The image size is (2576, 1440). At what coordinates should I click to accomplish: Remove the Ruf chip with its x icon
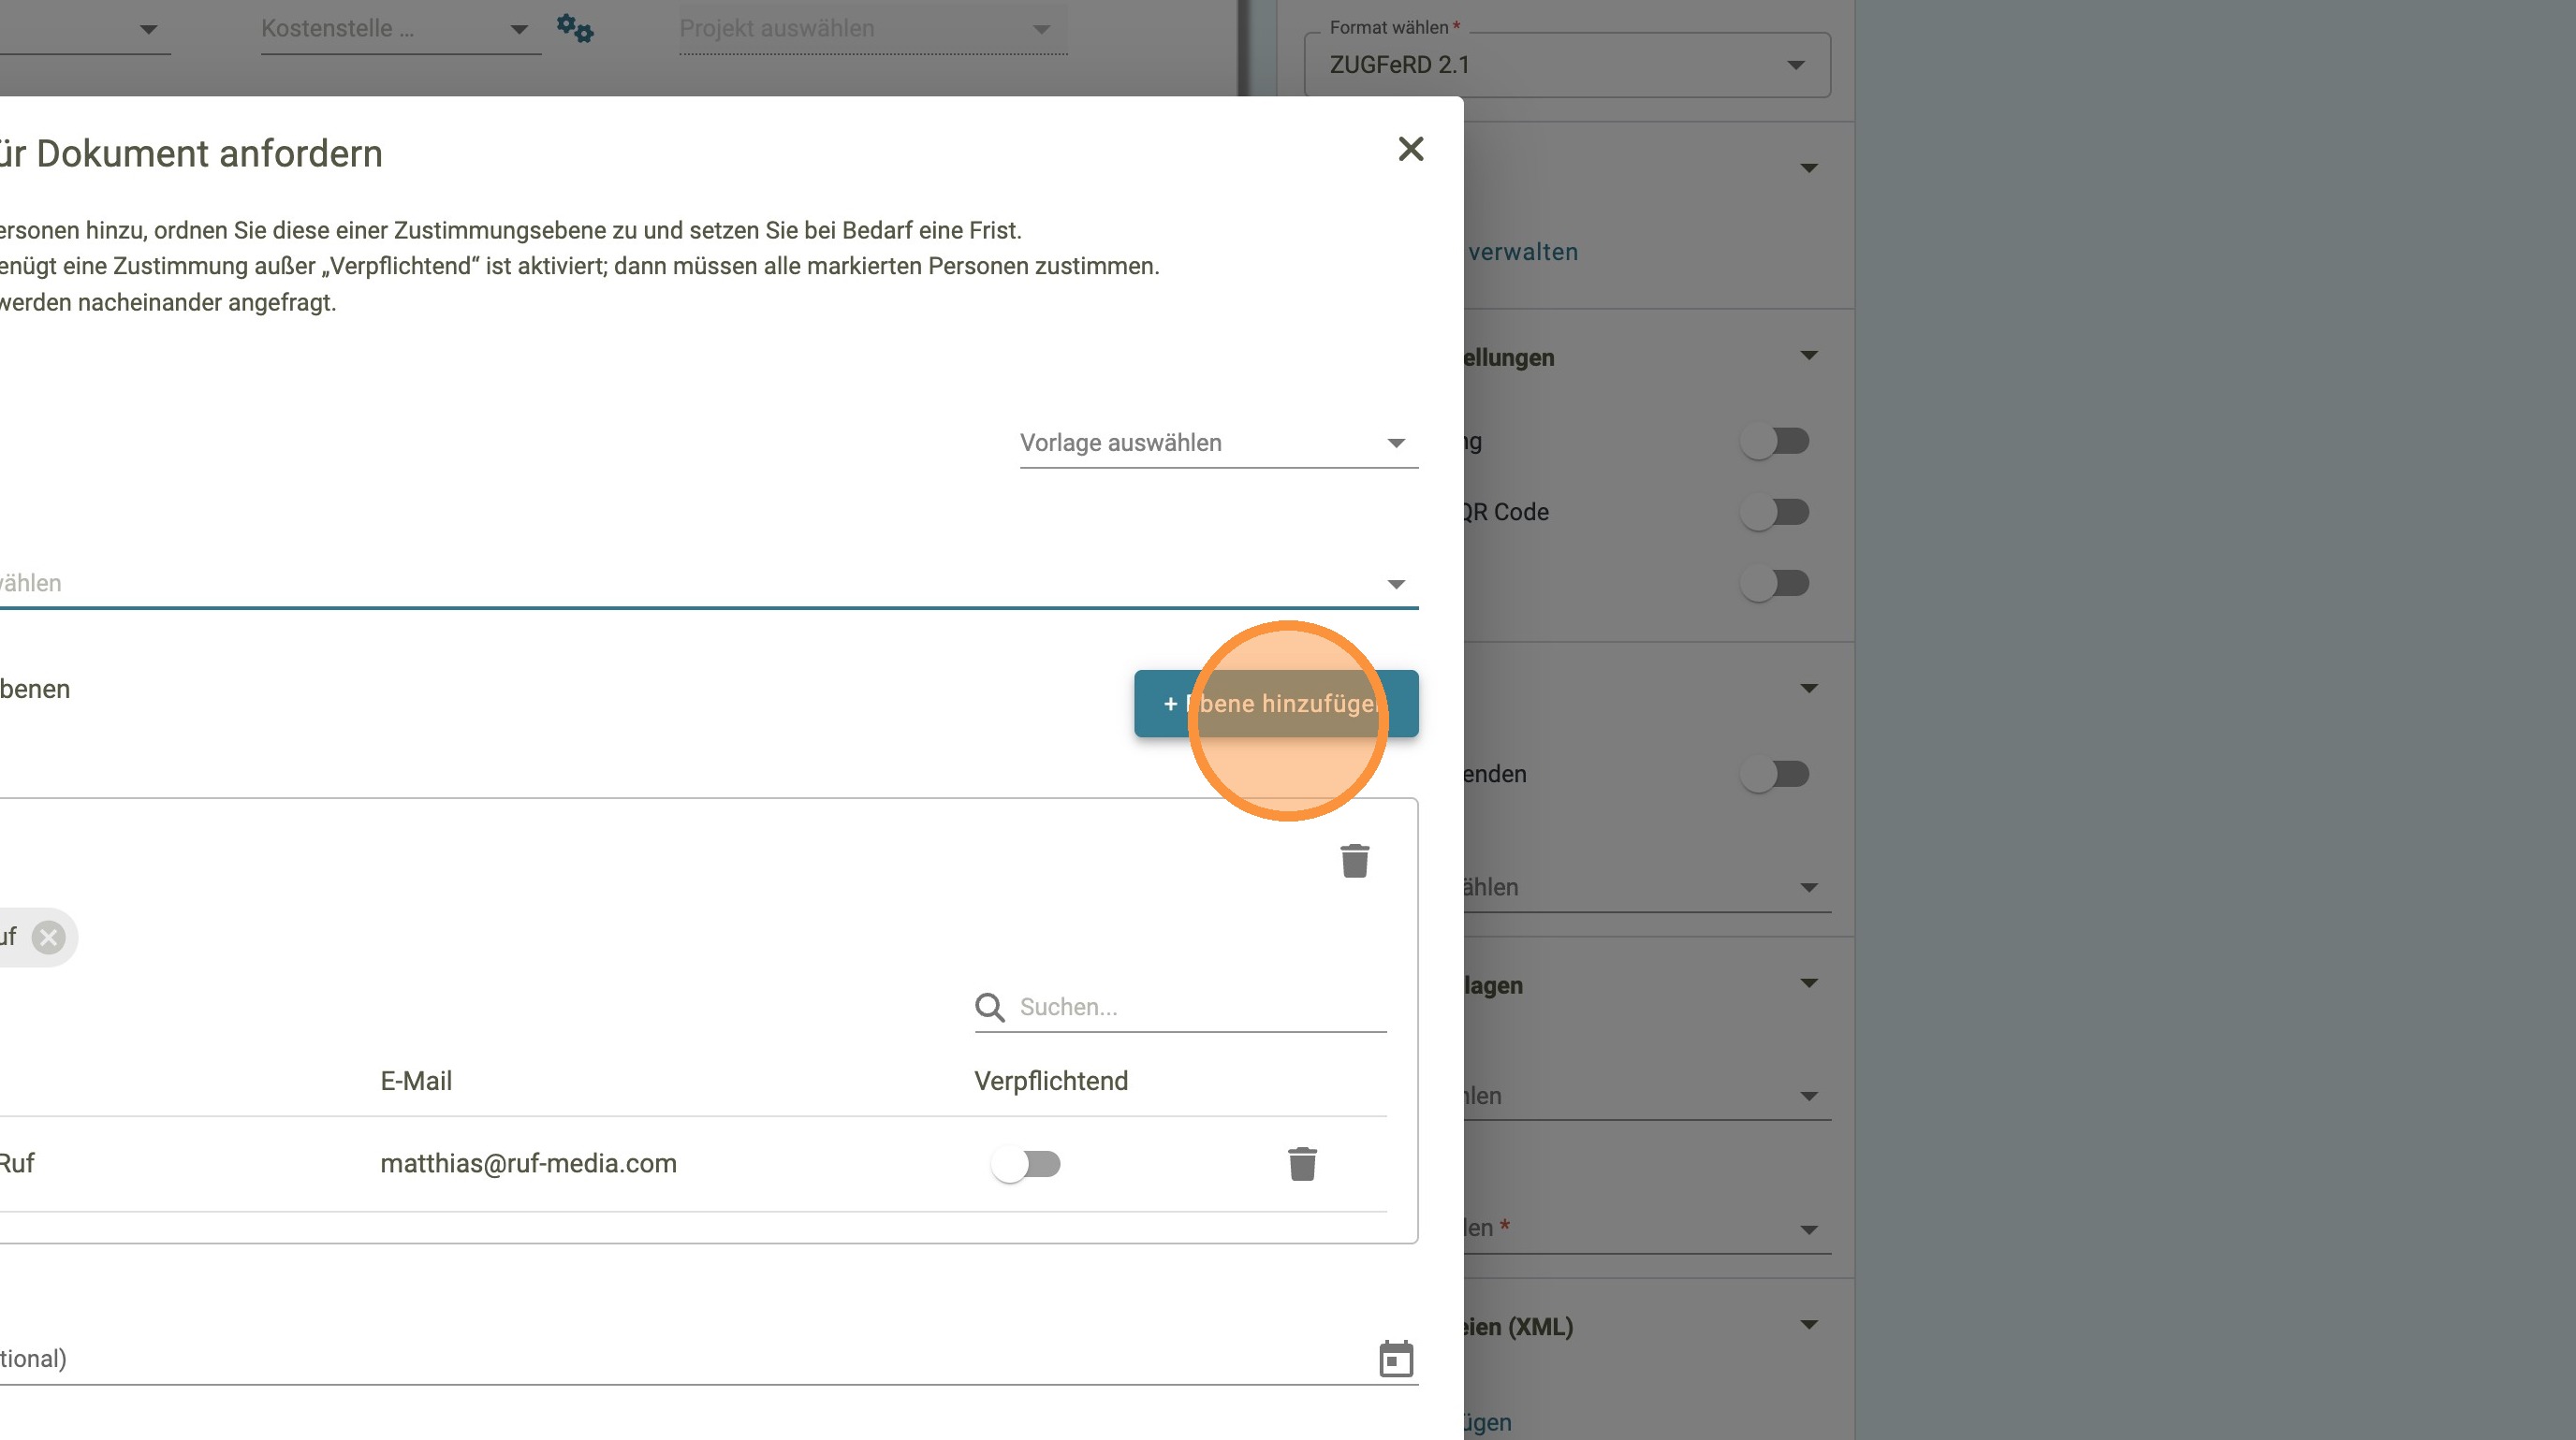click(48, 938)
